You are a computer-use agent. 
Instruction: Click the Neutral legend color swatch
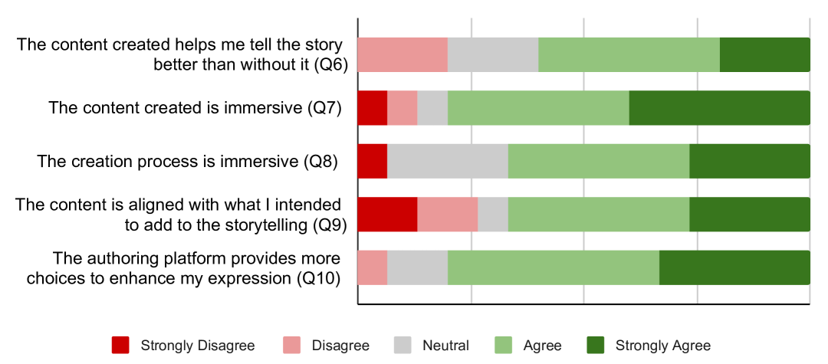click(403, 346)
